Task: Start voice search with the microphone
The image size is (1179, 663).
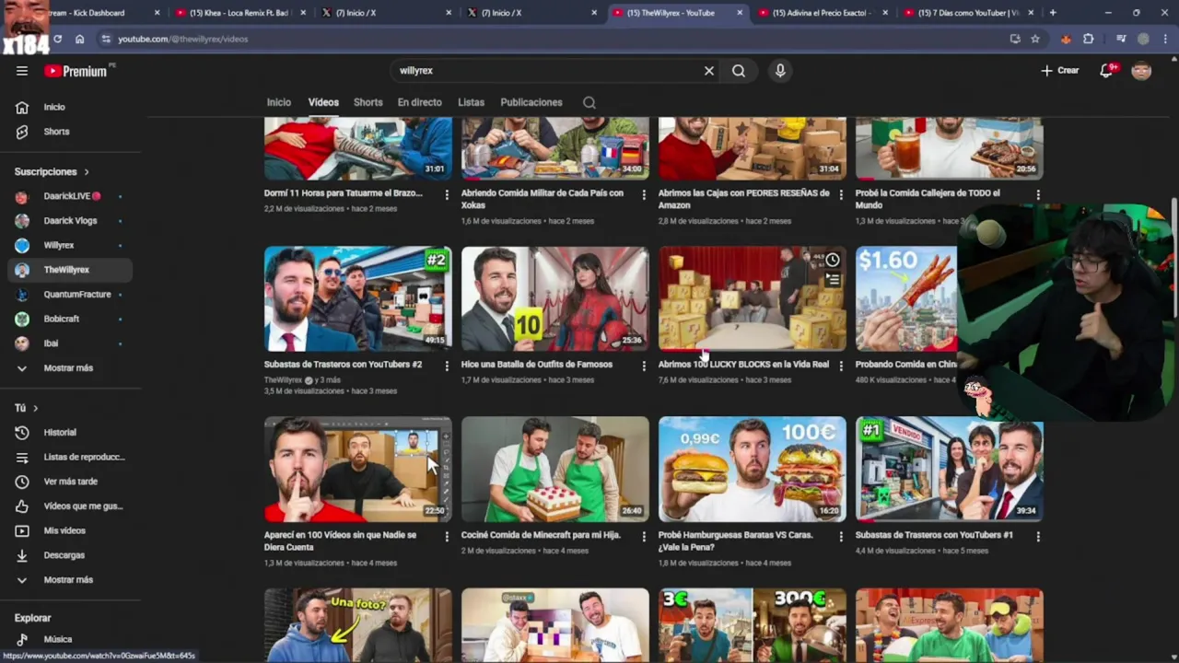Action: click(780, 71)
